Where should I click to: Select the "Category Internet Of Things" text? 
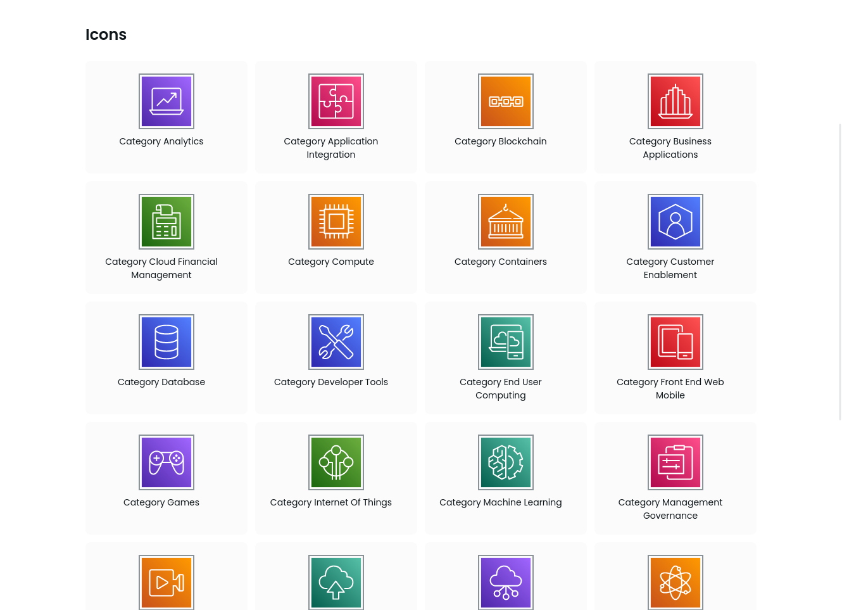tap(331, 502)
